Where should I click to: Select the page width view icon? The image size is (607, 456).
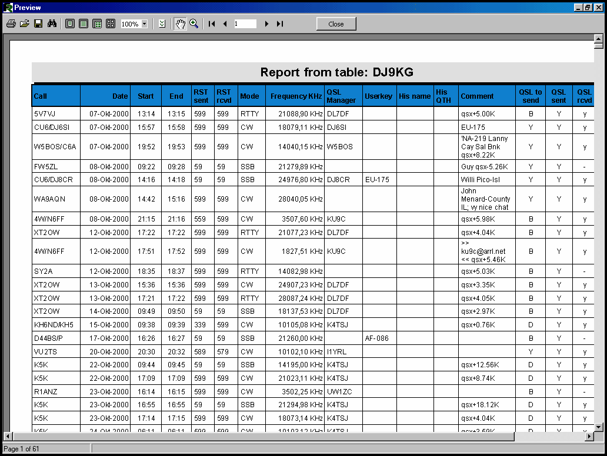[x=84, y=24]
